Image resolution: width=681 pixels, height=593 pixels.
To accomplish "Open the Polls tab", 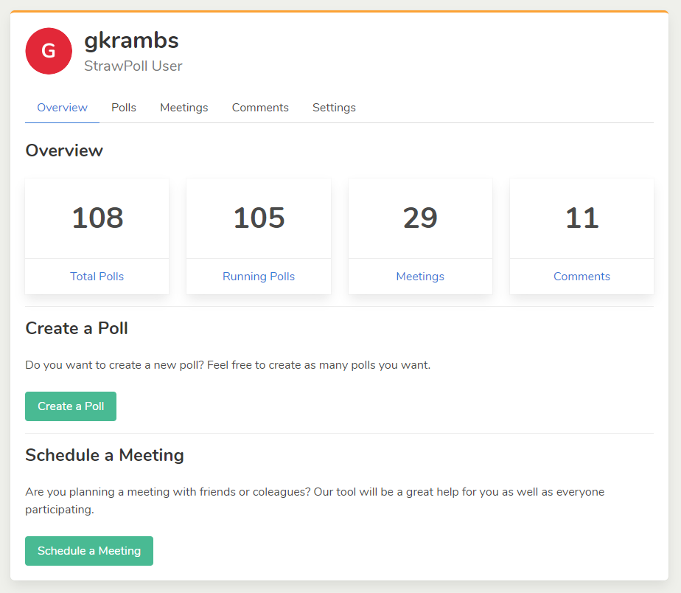I will coord(124,108).
